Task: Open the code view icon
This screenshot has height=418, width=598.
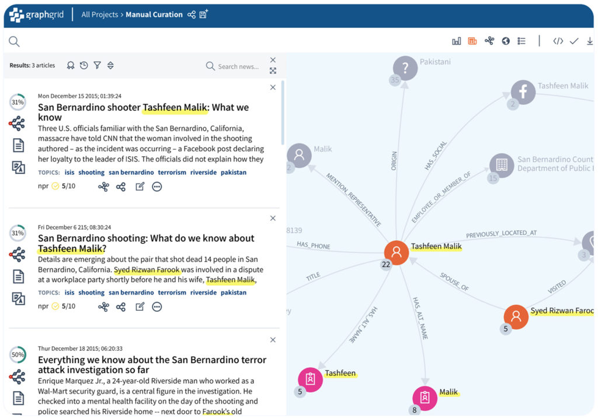Action: [558, 41]
